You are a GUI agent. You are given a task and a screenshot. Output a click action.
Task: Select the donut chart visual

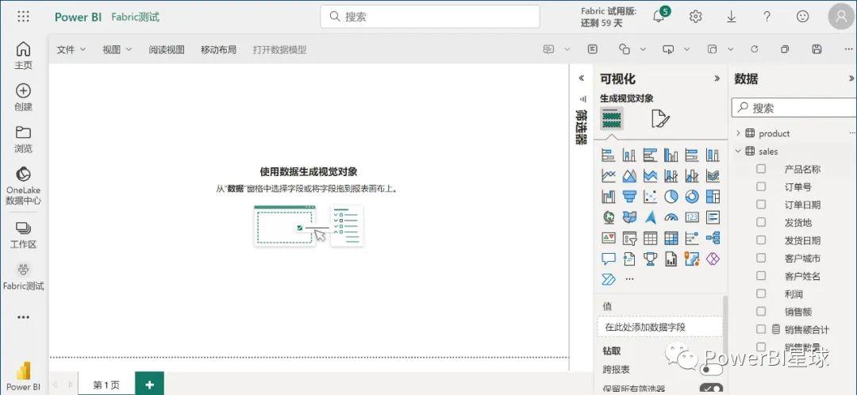click(x=691, y=197)
